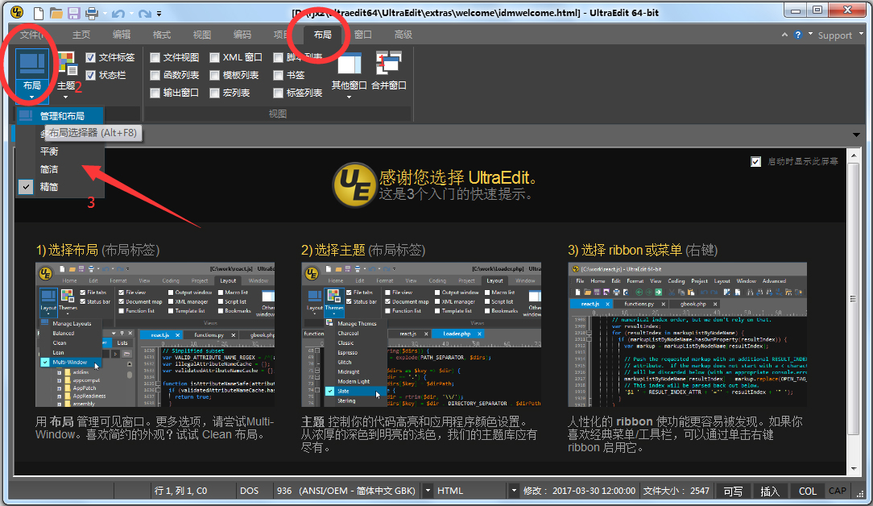Click '936 (ANSI/OEM - 简体中文 GBK)' status entry
The height and width of the screenshot is (506, 873).
tap(346, 491)
